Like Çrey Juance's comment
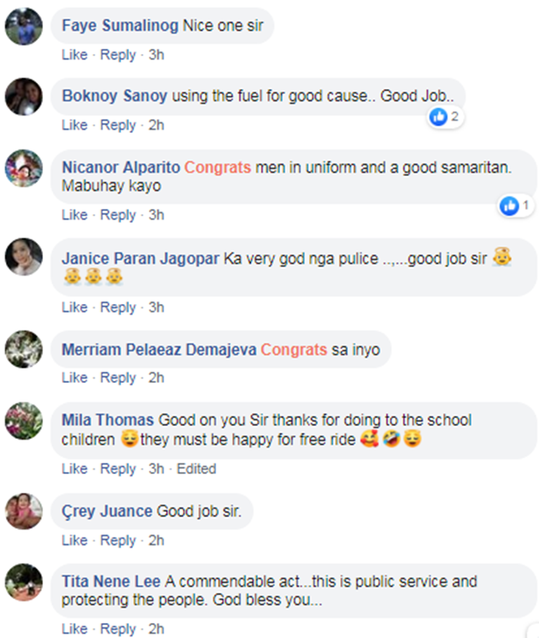 pyautogui.click(x=74, y=540)
